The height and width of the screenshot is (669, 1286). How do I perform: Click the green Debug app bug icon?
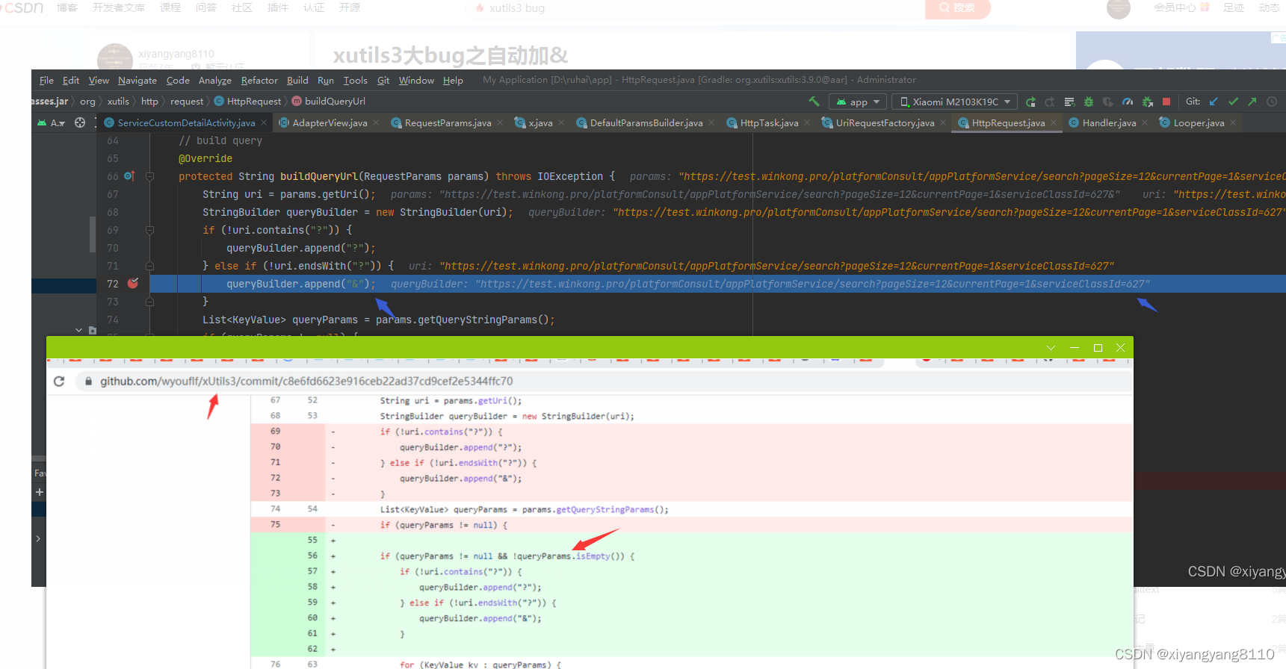pos(1089,102)
